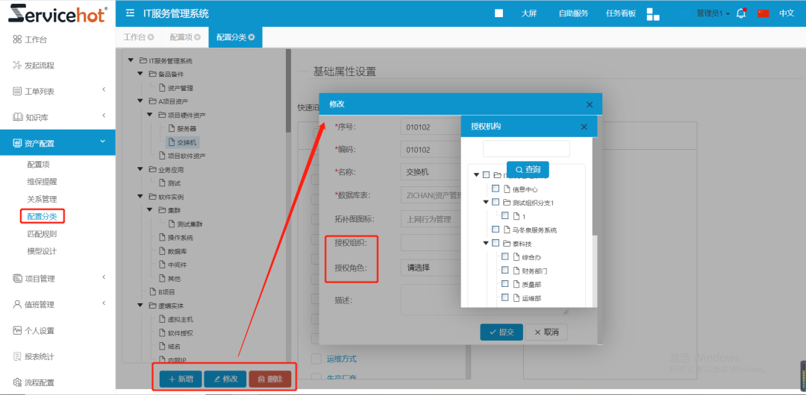Image resolution: width=806 pixels, height=395 pixels.
Task: Toggle the sidebar collapse hamburger icon
Action: click(x=131, y=13)
